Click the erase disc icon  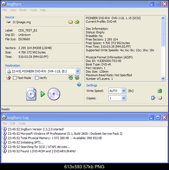click(8, 77)
